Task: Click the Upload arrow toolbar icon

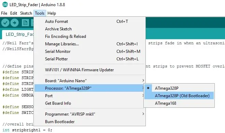Action: point(14,23)
